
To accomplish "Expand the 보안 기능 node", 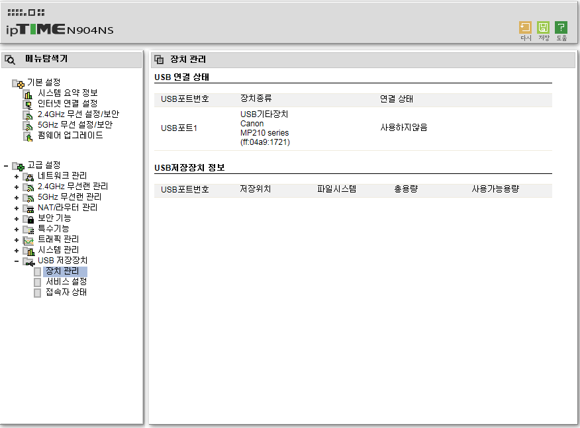I will tap(17, 219).
